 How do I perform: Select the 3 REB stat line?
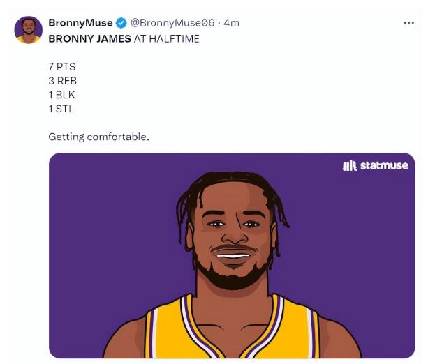(62, 81)
